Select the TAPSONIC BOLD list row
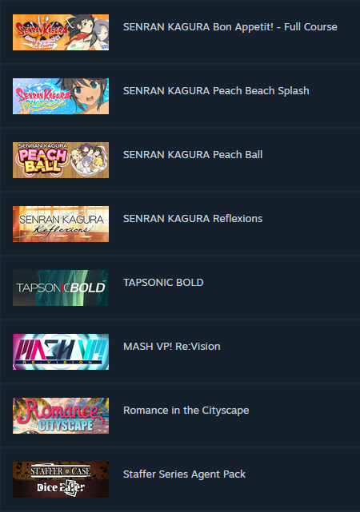The width and height of the screenshot is (360, 512). 180,288
